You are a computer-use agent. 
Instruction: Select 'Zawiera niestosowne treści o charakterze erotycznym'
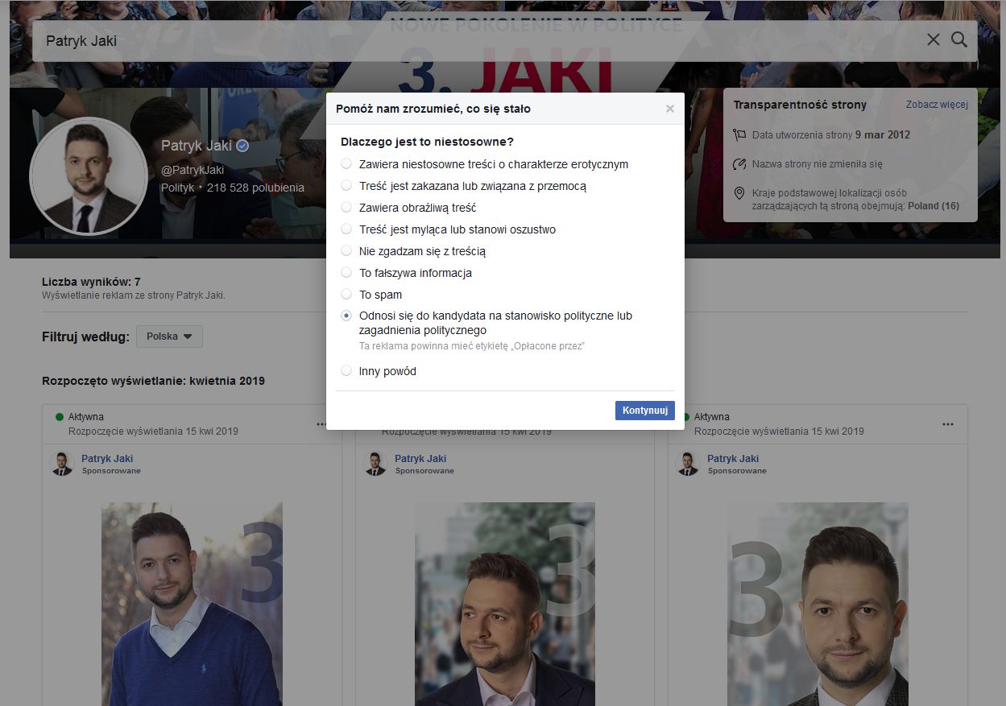click(346, 164)
